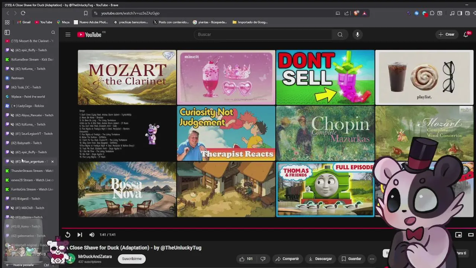
Task: Open the Posts con contenido bookmark
Action: click(171, 22)
